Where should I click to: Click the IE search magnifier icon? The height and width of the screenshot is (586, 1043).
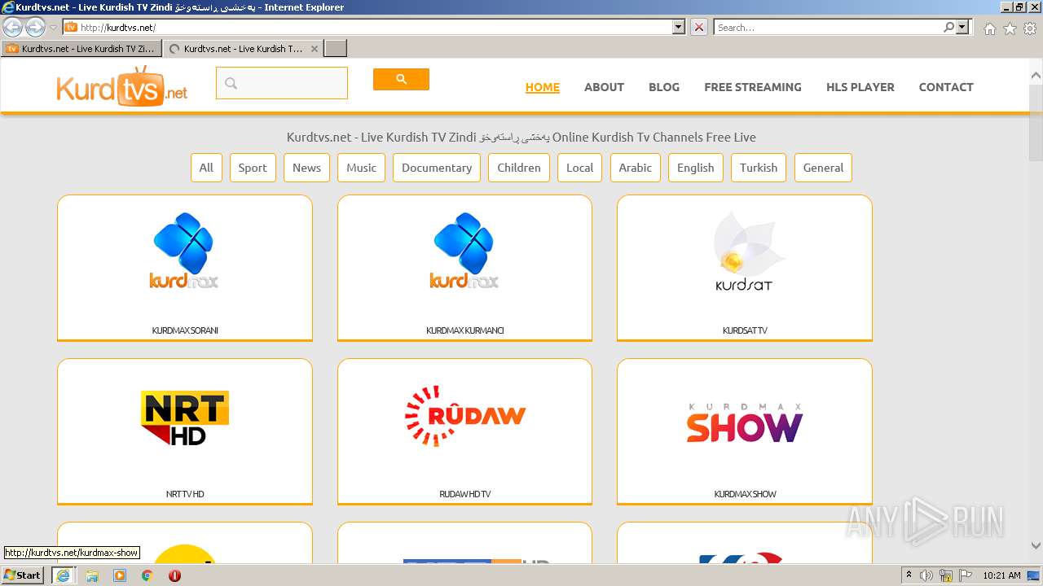948,27
